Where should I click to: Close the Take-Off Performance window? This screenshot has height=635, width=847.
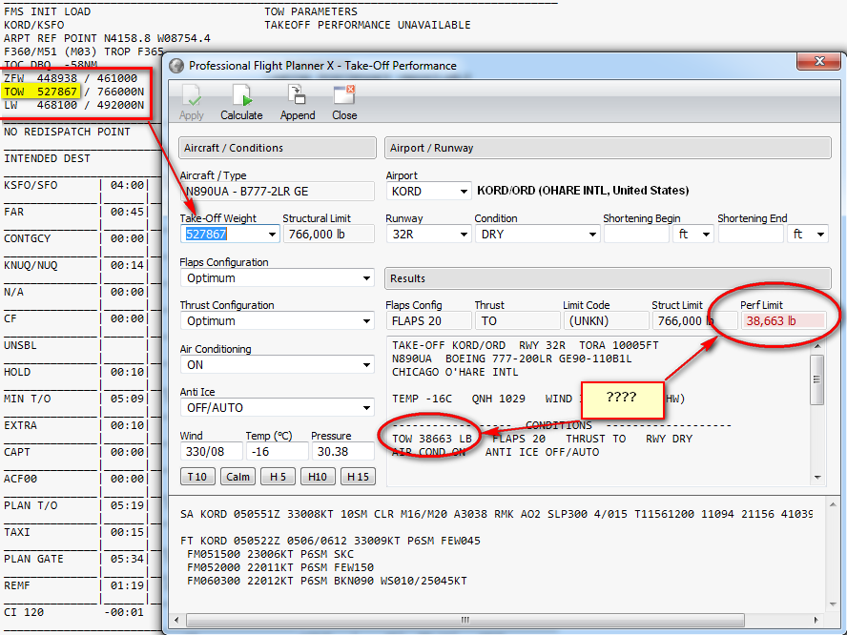[819, 61]
